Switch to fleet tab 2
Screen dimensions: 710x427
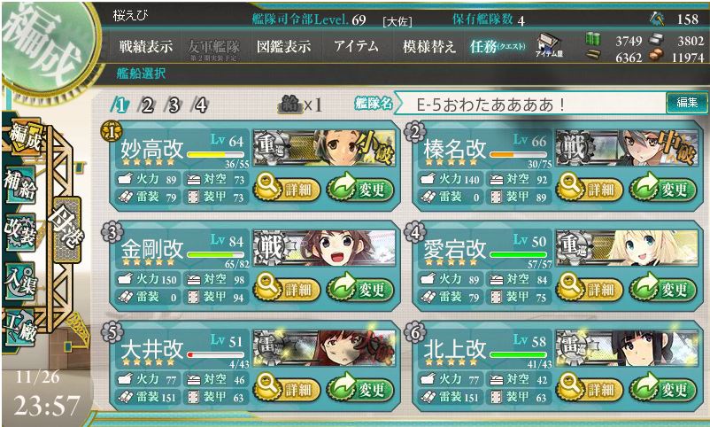[147, 105]
